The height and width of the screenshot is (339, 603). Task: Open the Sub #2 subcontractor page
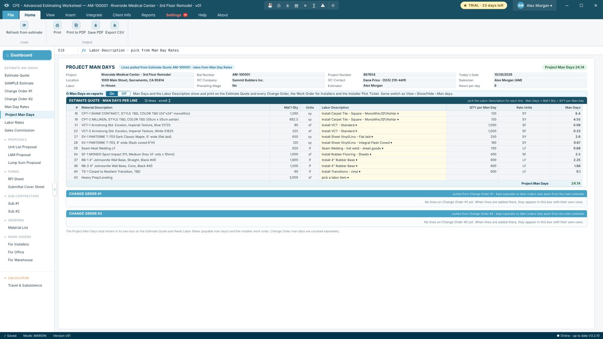27,212
